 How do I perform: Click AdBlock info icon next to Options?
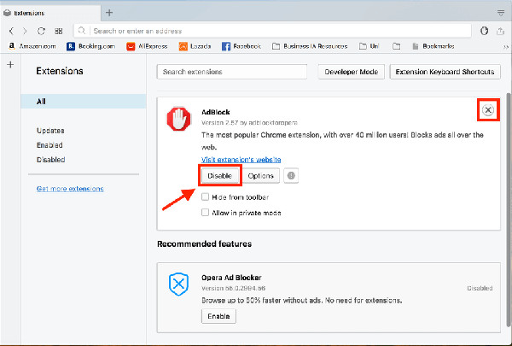(x=291, y=176)
